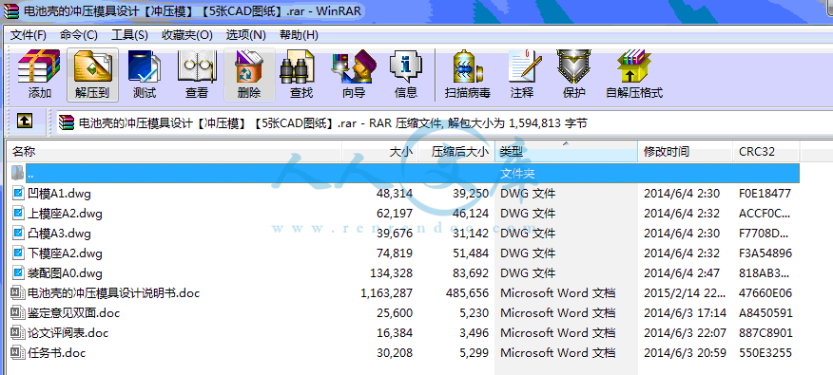Click the DWG file icon of 凹模A1.dwg
The image size is (833, 375).
click(19, 193)
